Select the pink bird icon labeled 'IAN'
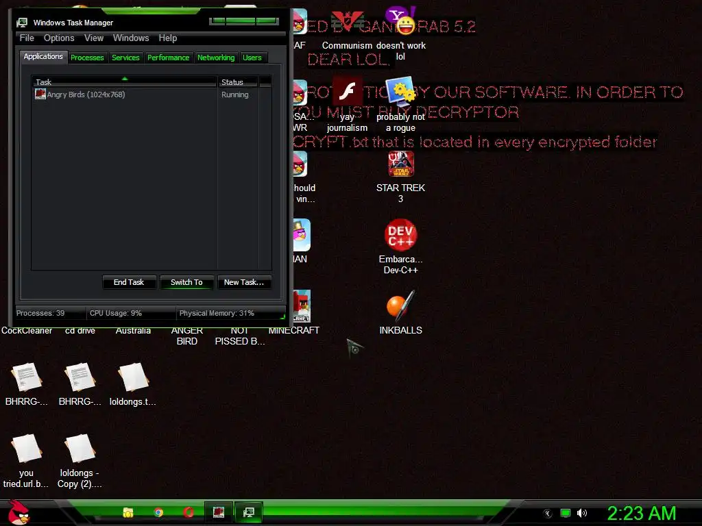Image resolution: width=702 pixels, height=526 pixels. pos(302,242)
